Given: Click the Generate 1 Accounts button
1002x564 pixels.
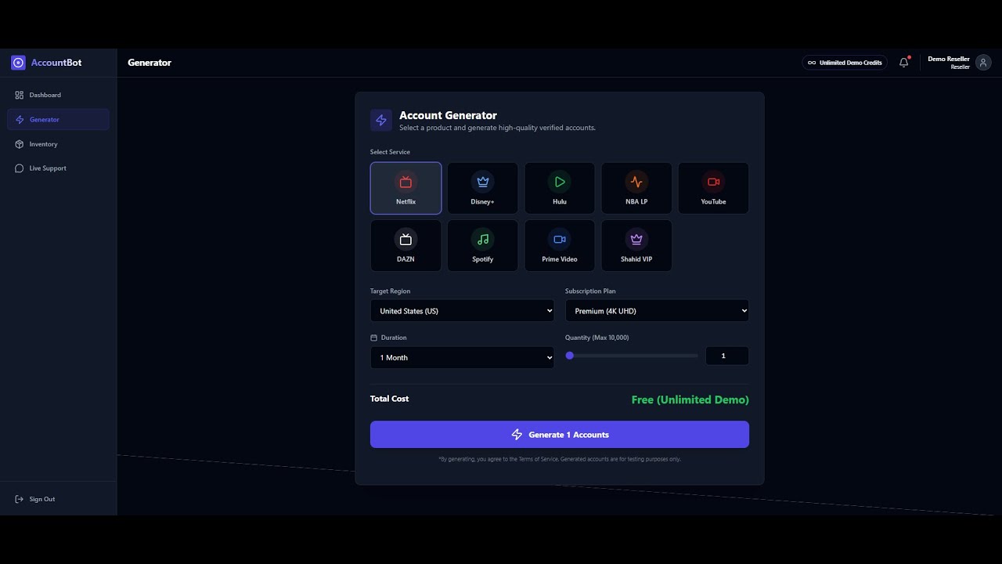Looking at the screenshot, I should click(x=560, y=435).
